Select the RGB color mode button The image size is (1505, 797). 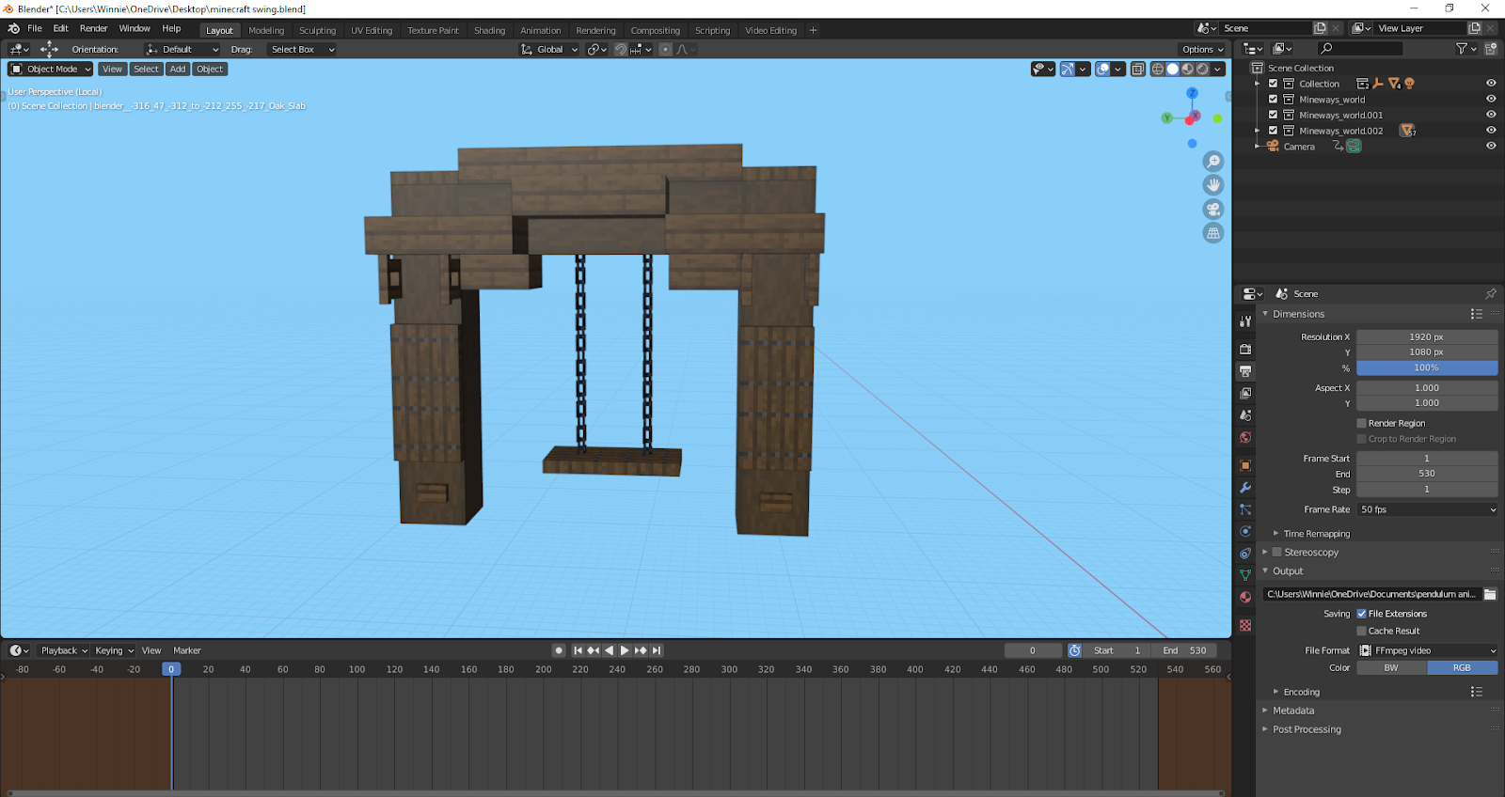point(1462,667)
